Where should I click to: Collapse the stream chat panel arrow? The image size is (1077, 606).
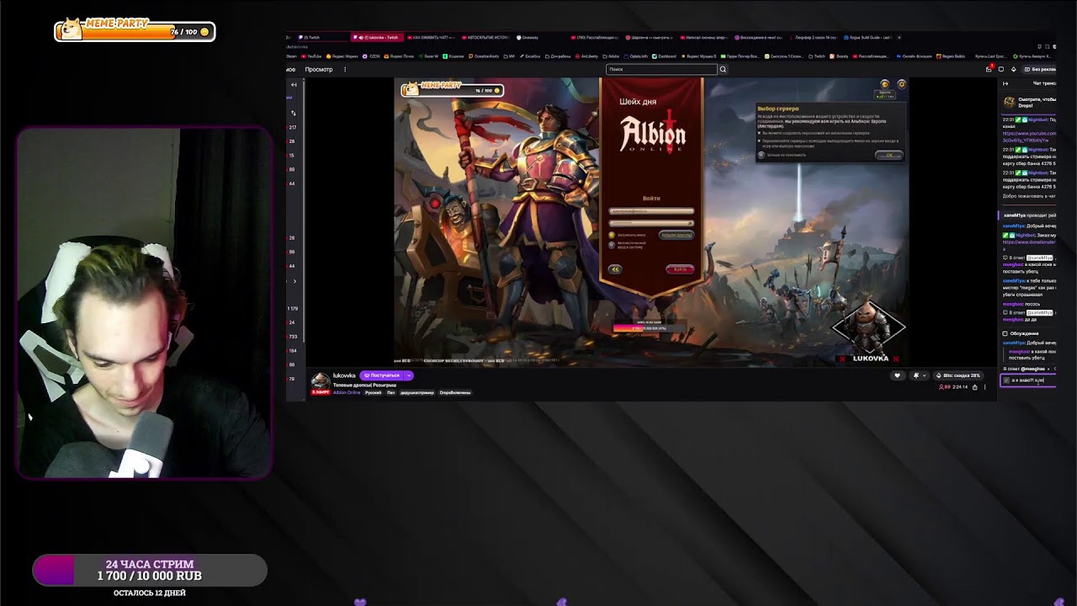[1005, 83]
